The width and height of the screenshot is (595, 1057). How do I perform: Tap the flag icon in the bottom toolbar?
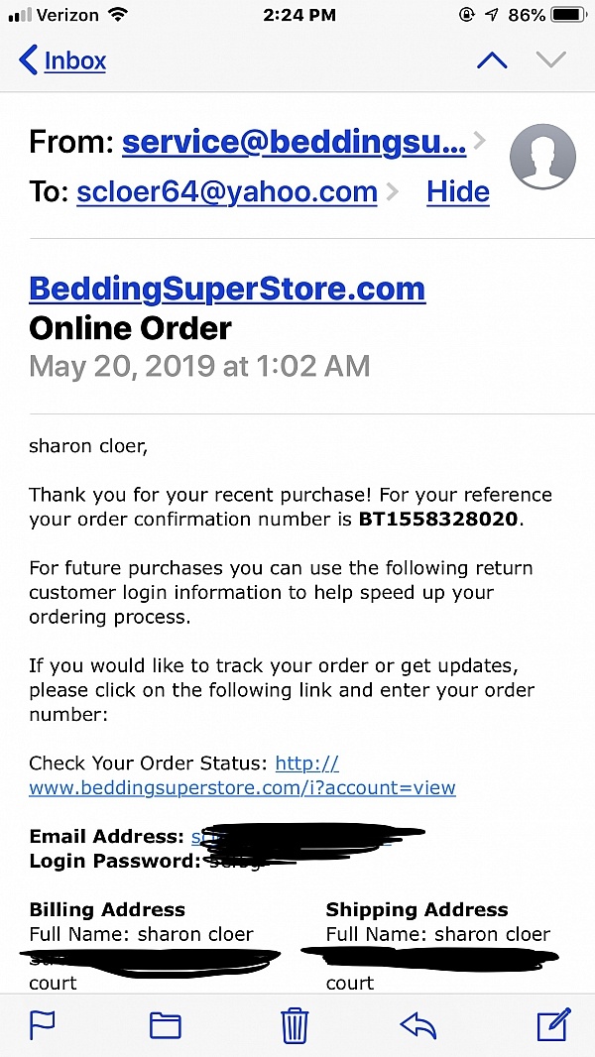(x=43, y=1023)
